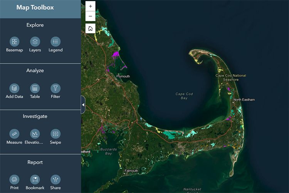Open the Layers tool
289x193 pixels.
coord(35,42)
